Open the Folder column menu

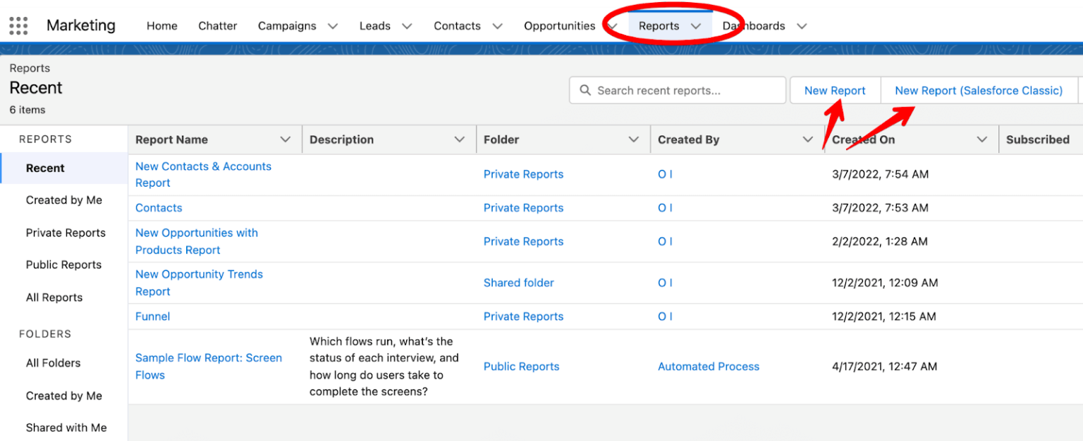pos(632,139)
